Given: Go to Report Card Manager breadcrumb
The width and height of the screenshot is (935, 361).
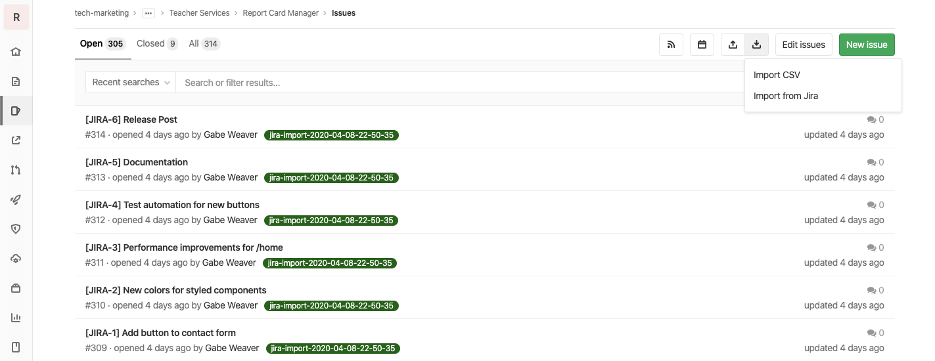Looking at the screenshot, I should (x=281, y=13).
